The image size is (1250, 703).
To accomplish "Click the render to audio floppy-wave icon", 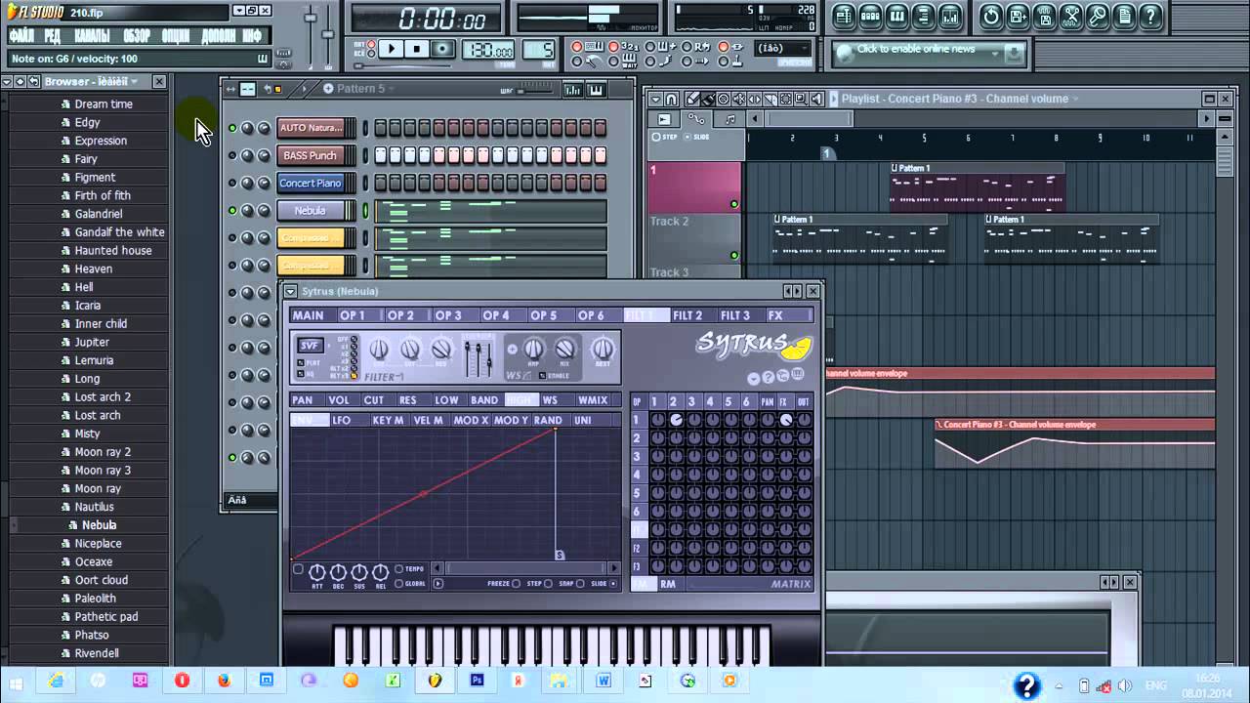I will [x=1044, y=16].
